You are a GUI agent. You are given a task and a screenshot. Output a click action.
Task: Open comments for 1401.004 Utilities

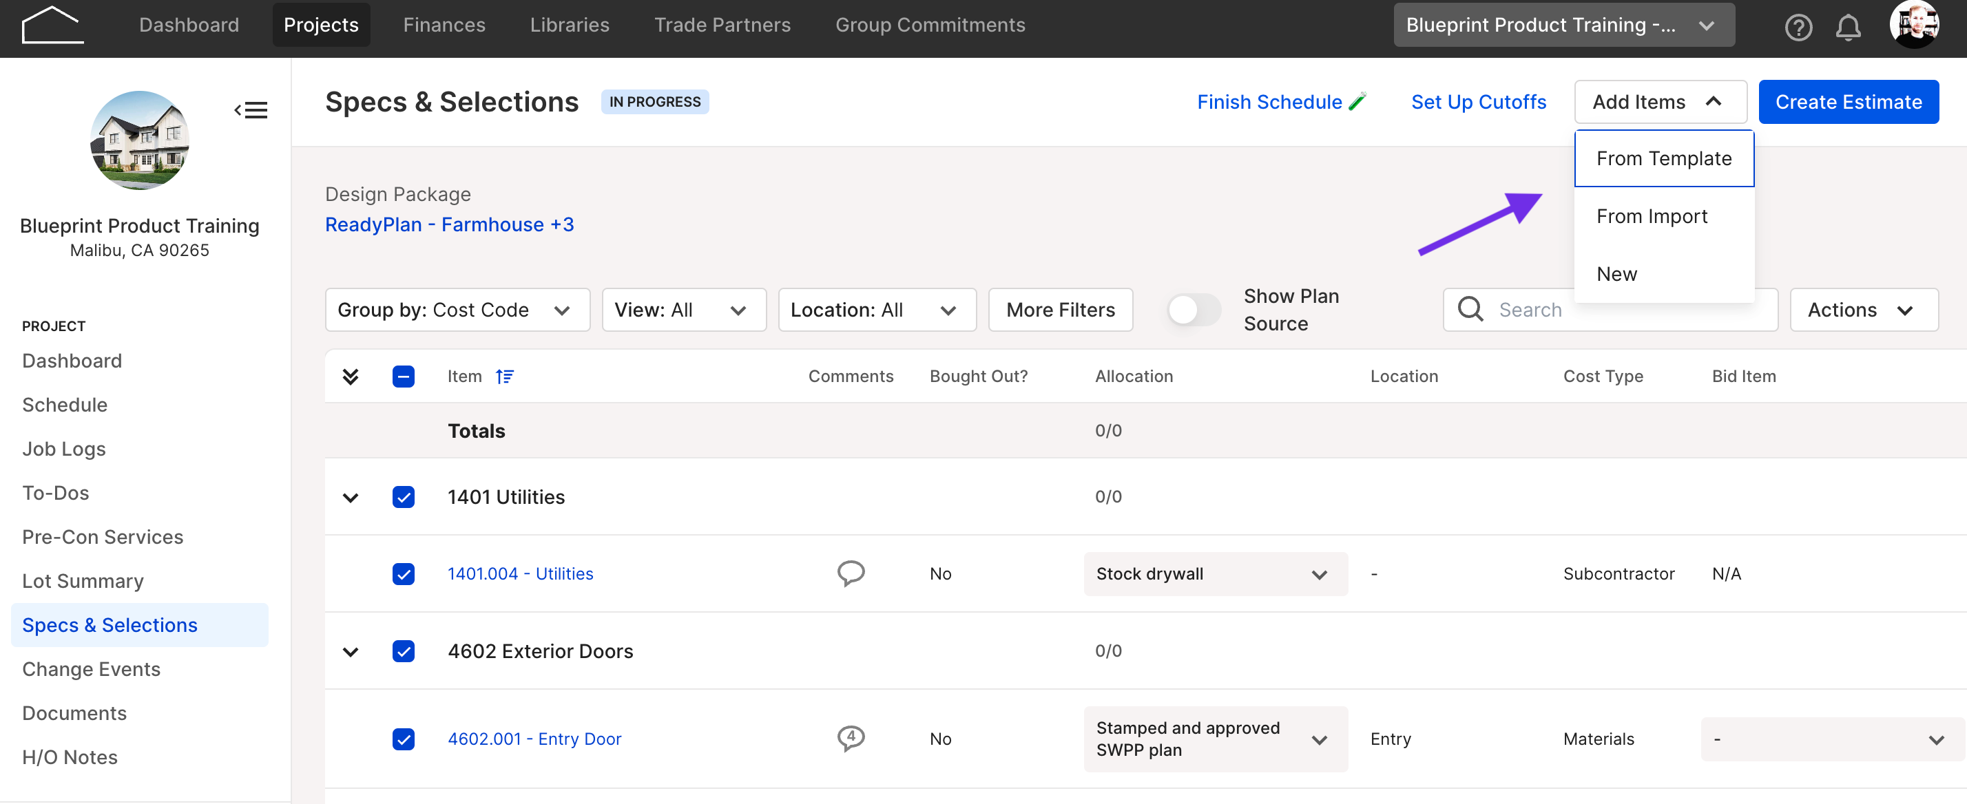click(x=851, y=573)
